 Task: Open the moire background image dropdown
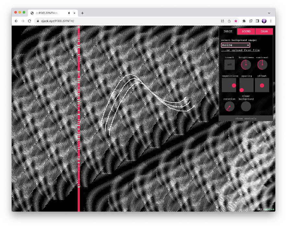point(235,45)
